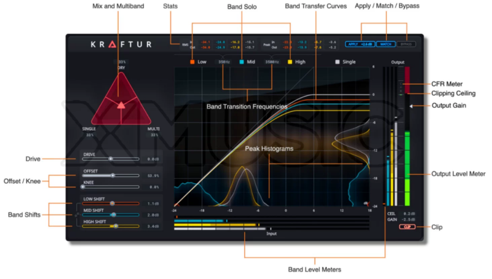
Task: Click the red clipping ceiling zone of output meter
Action: (x=407, y=80)
